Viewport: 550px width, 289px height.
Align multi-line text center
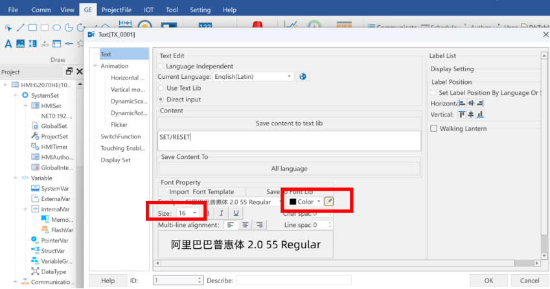(x=245, y=224)
